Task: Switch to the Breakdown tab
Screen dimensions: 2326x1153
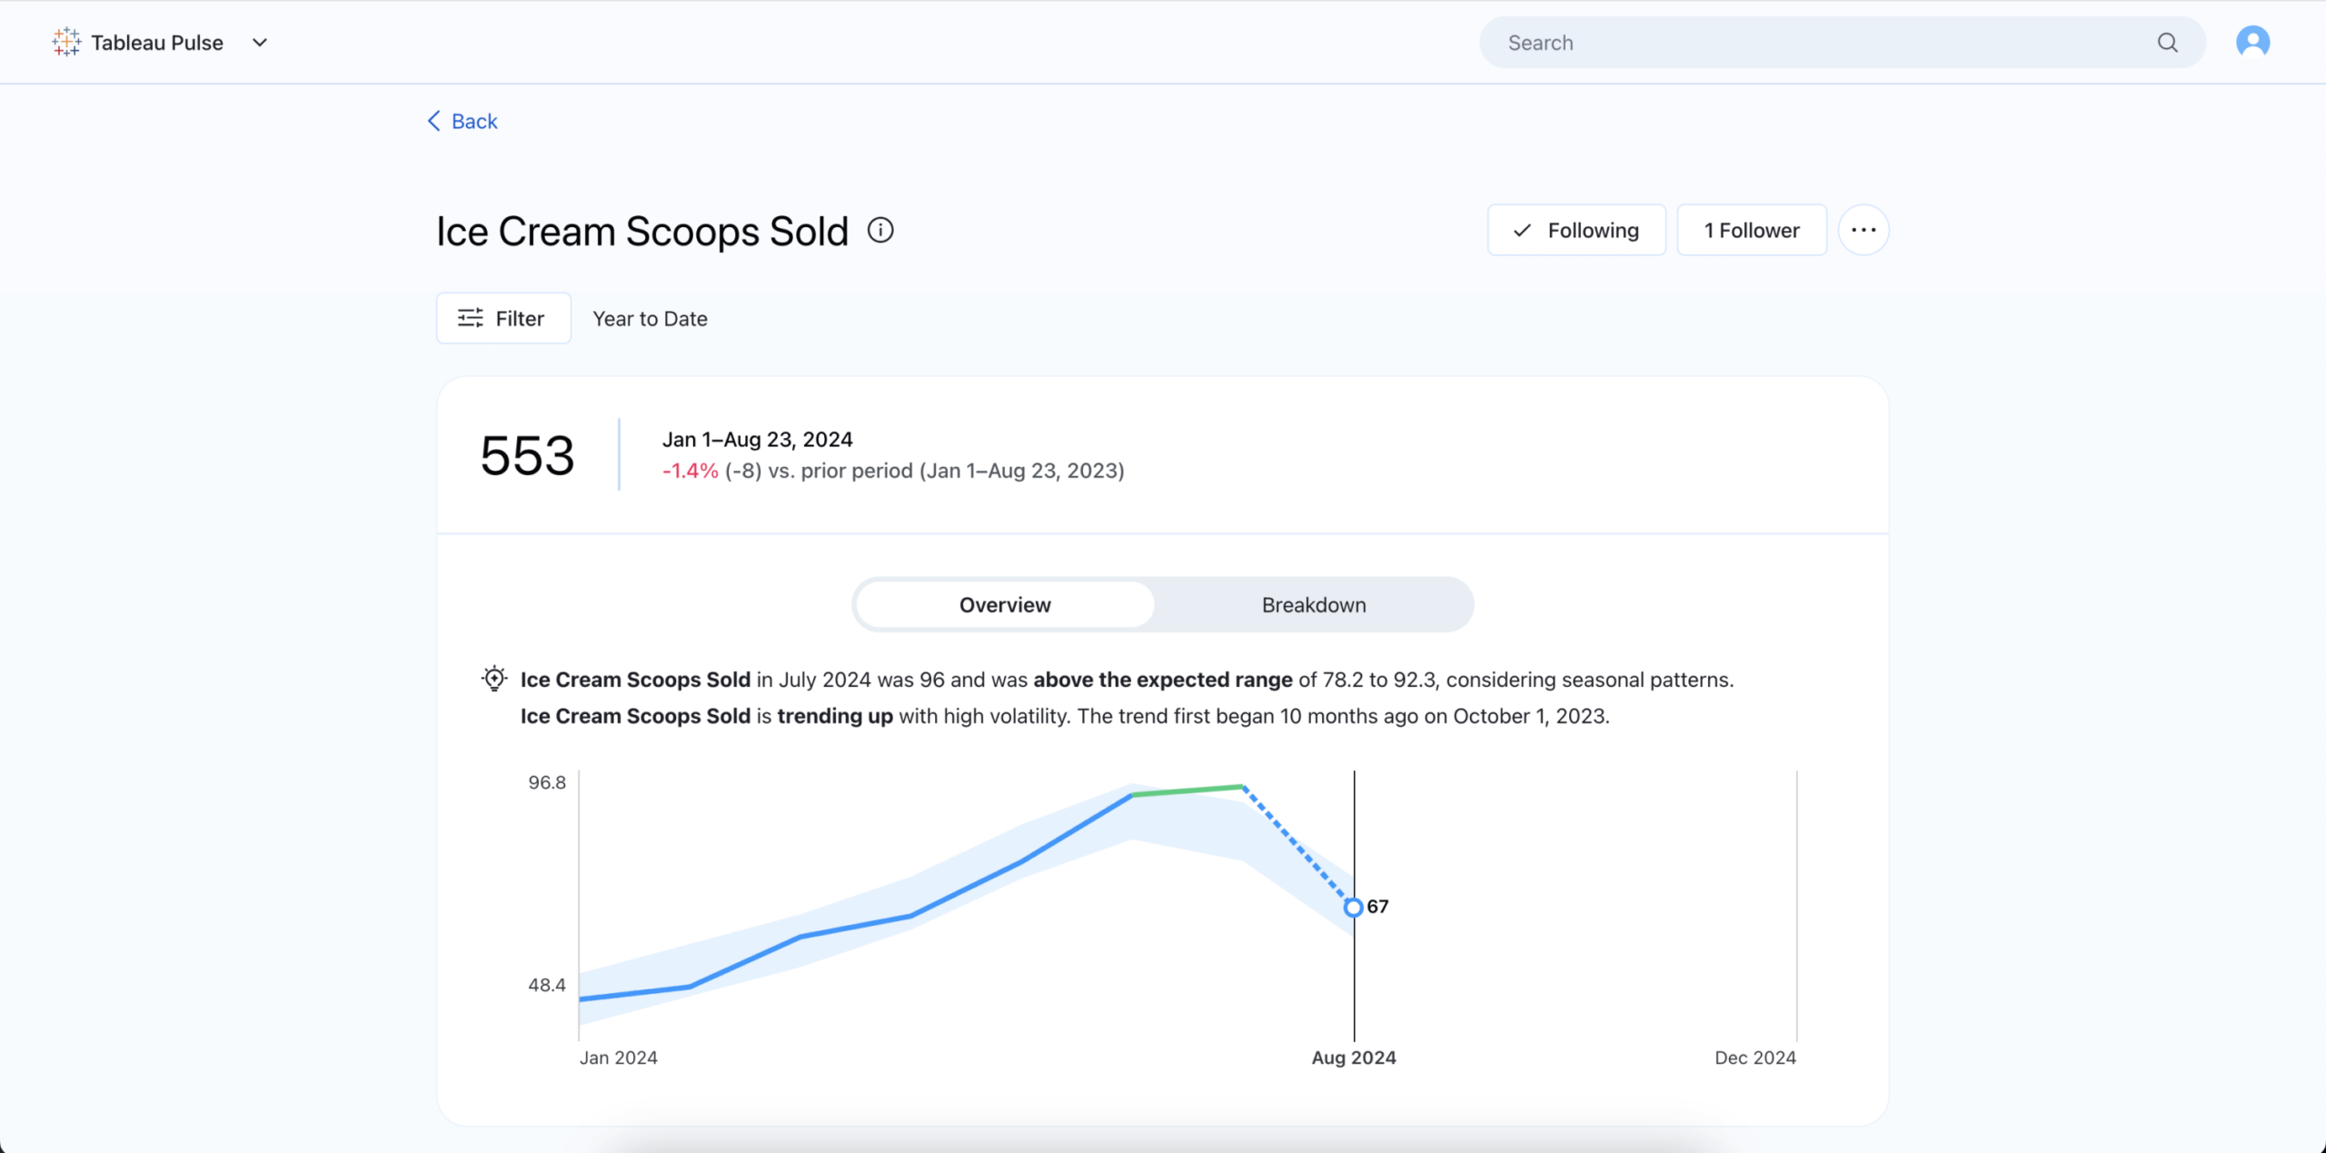Action: point(1313,604)
